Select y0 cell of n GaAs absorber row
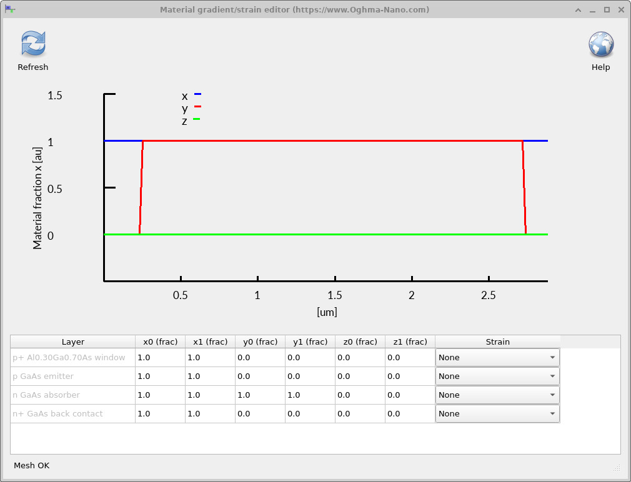Viewport: 631px width, 482px height. 260,395
